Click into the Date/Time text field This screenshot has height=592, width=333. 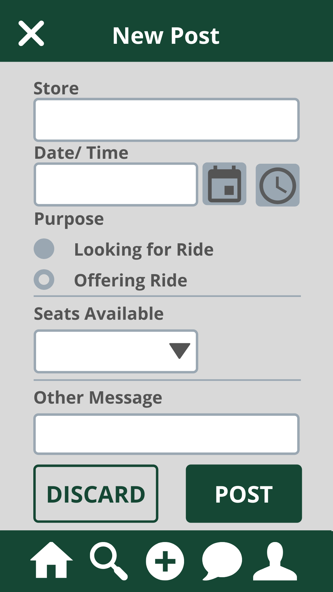pyautogui.click(x=116, y=185)
